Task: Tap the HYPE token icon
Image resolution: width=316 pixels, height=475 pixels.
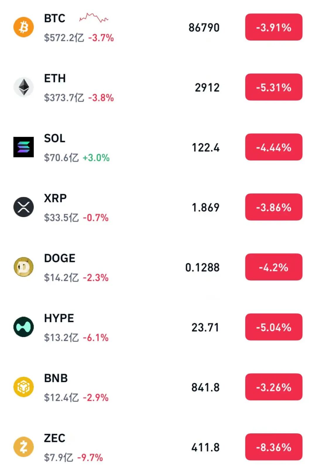Action: click(x=24, y=327)
